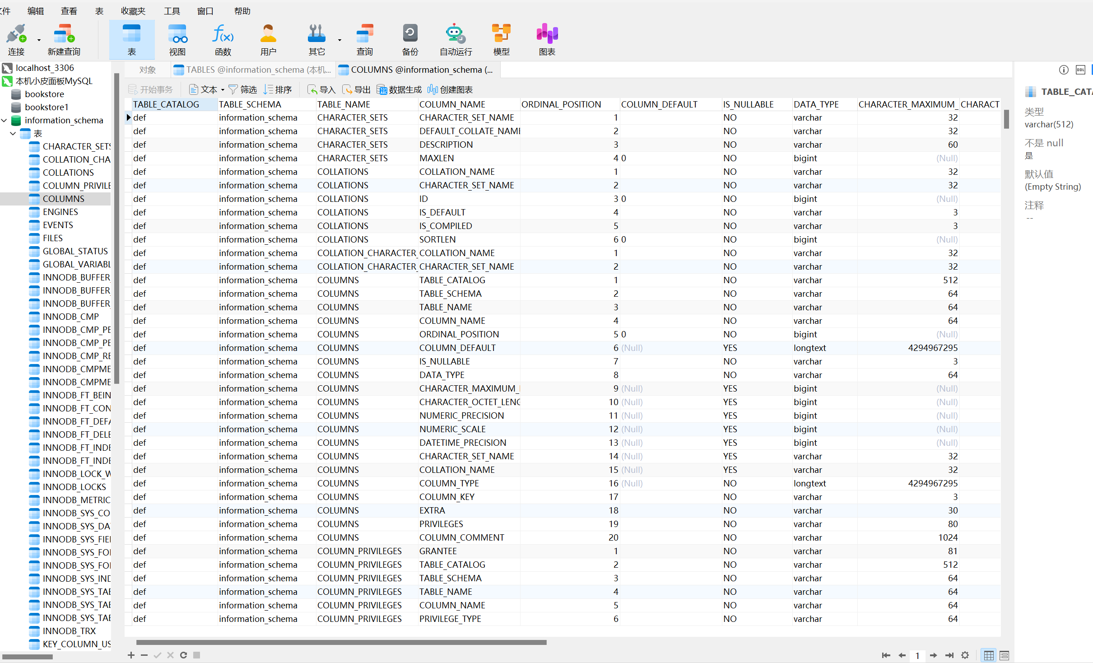Go to next page of records

pos(933,655)
